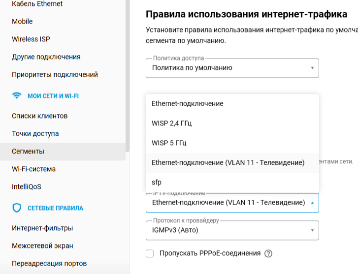Open the Wi-Fi-система page

click(x=34, y=169)
